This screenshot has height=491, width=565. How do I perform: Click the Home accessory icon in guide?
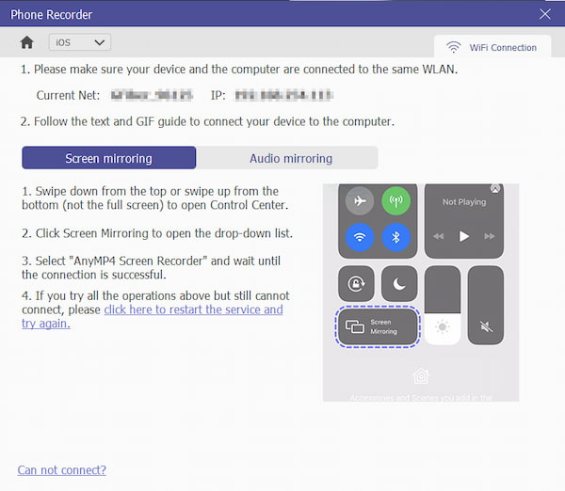(x=421, y=376)
